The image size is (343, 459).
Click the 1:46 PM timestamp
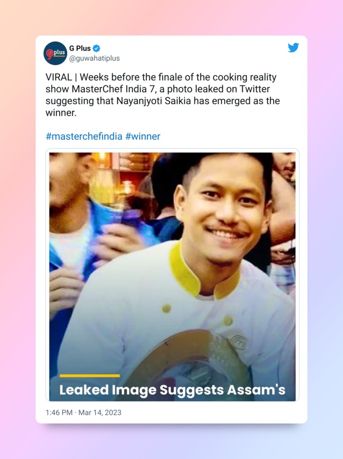click(59, 412)
